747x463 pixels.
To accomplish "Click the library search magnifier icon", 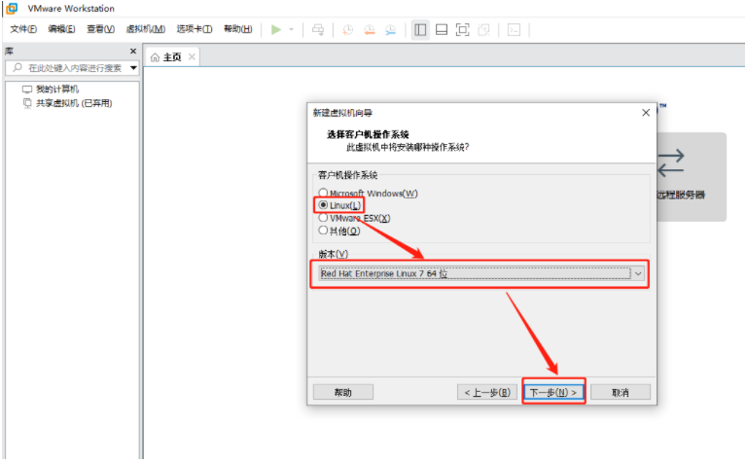I will click(x=18, y=68).
